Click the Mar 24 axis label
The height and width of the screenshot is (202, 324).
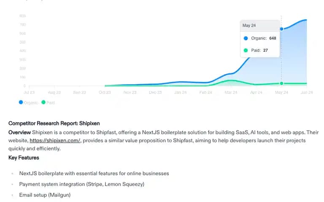click(x=231, y=92)
